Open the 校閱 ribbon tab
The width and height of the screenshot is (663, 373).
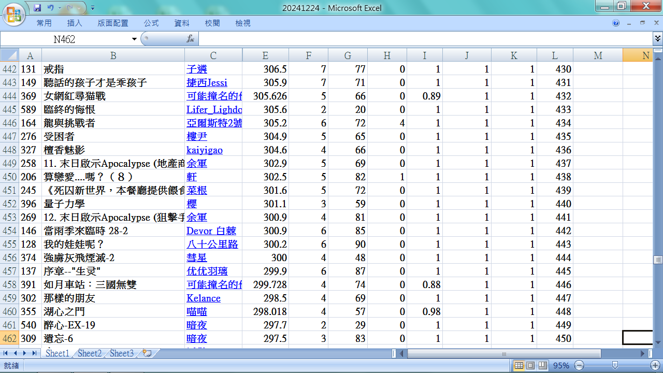tap(212, 23)
